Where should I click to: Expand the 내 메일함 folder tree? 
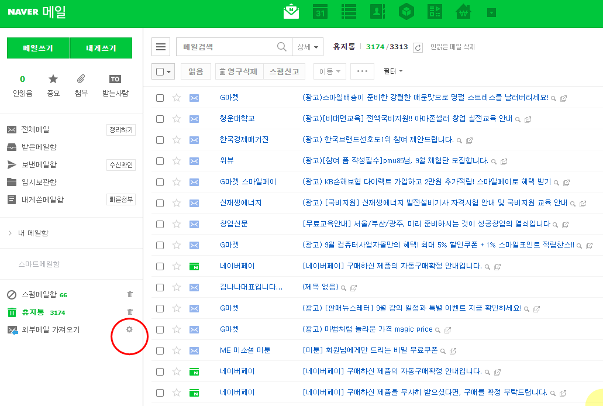pos(10,233)
